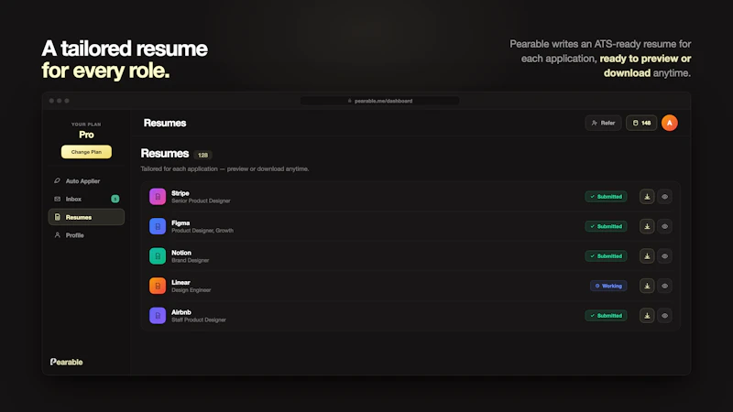Click the Brand Designer subtitle
The image size is (733, 412).
(191, 261)
